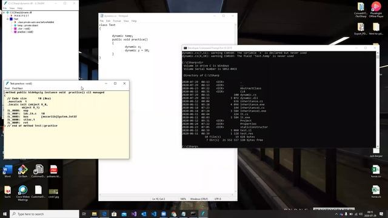This screenshot has width=388, height=218.
Task: Open File Explorer from the taskbar
Action: [95, 214]
